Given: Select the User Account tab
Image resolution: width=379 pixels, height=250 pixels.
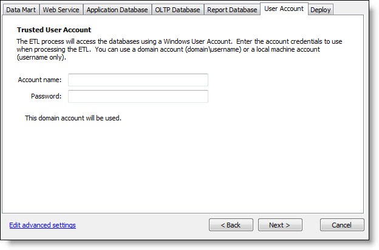Looking at the screenshot, I should pyautogui.click(x=284, y=9).
